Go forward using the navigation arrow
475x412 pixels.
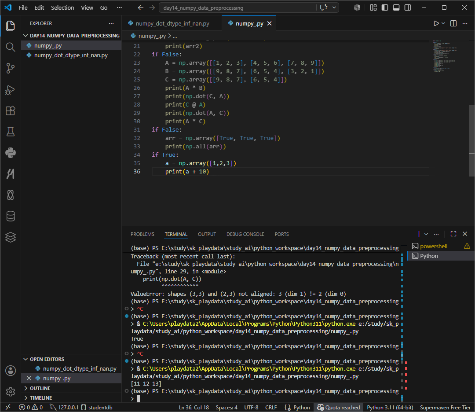pos(152,7)
